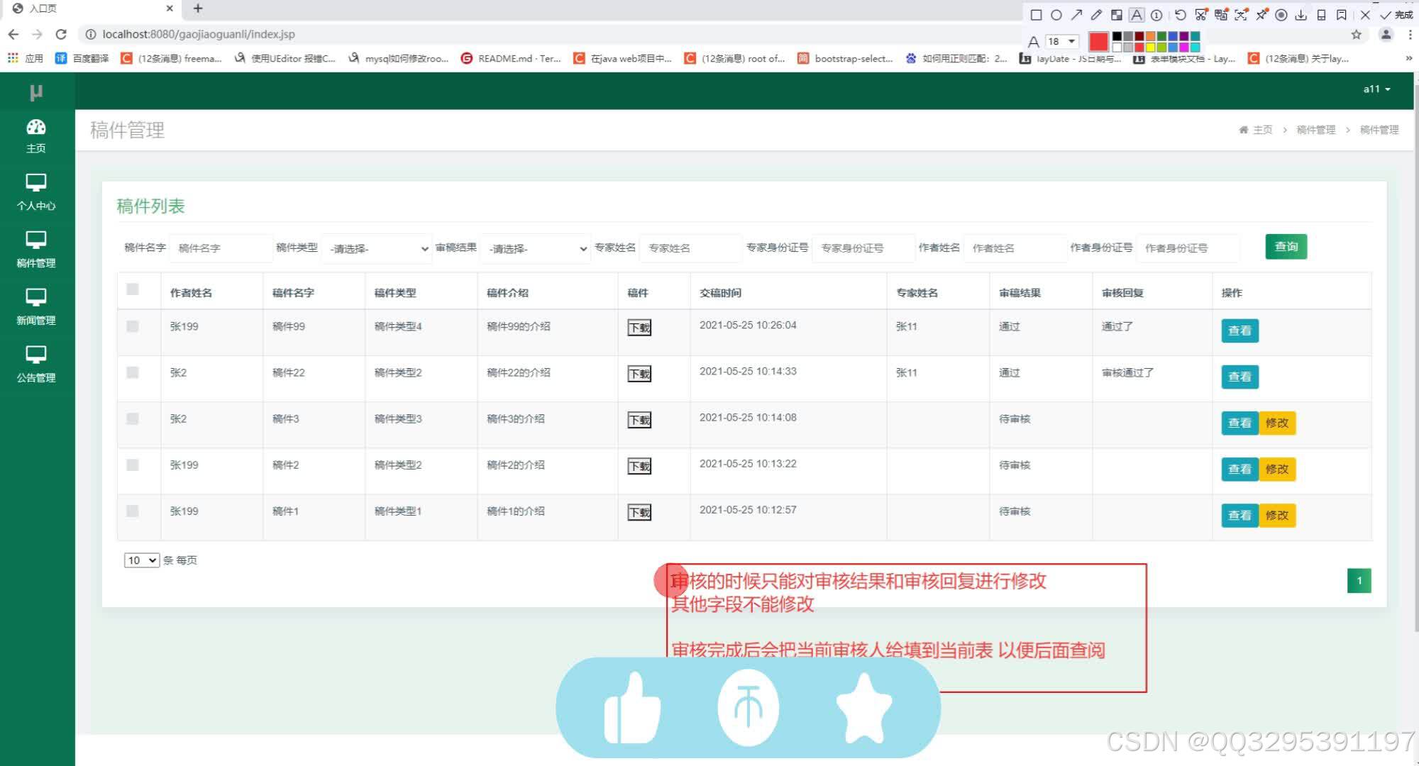
Task: Open the a11 user dropdown
Action: pos(1376,89)
